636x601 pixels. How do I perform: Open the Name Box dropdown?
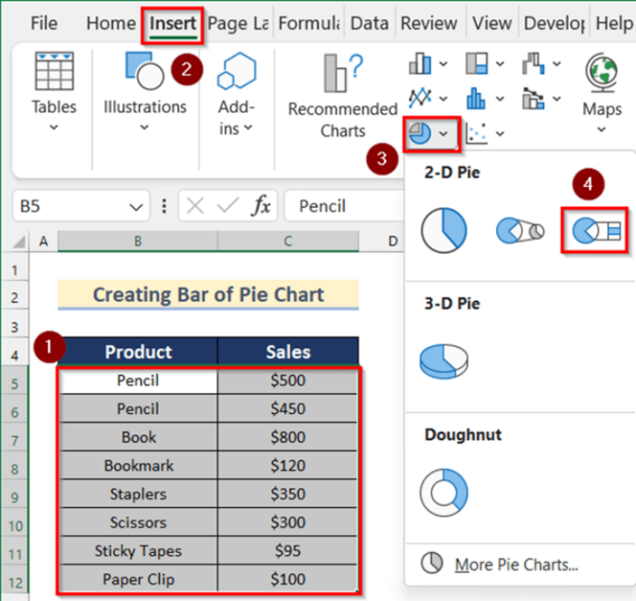136,207
